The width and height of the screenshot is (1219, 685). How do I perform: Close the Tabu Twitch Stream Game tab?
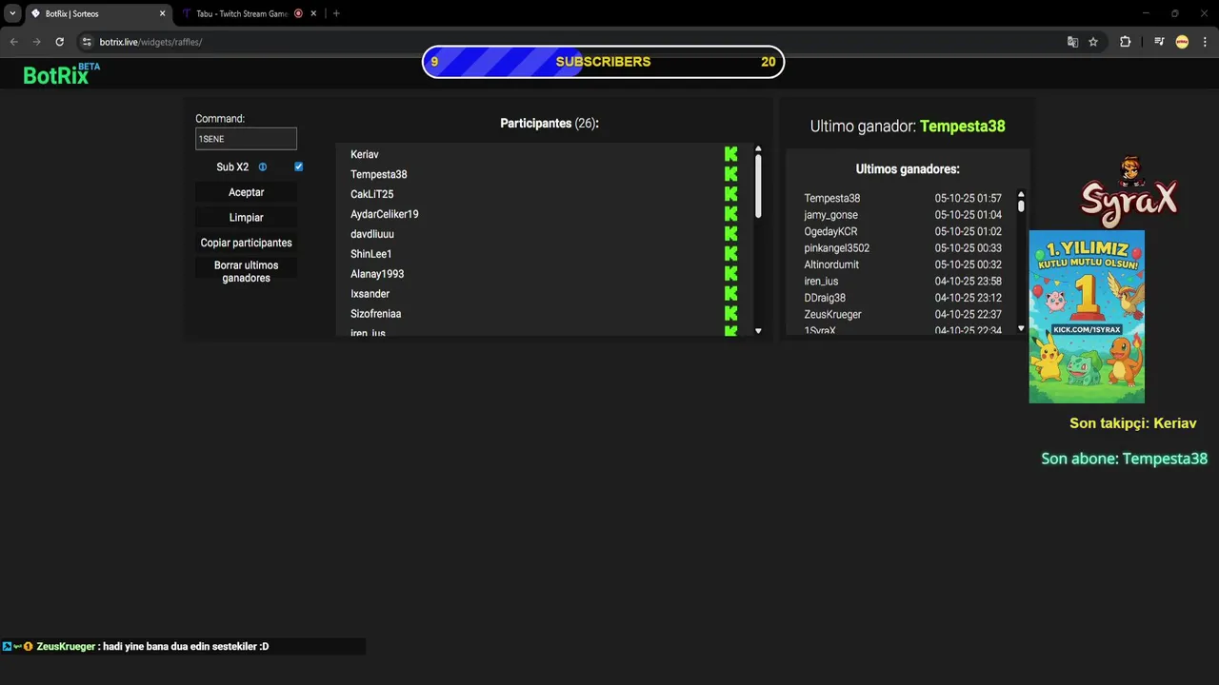click(313, 13)
